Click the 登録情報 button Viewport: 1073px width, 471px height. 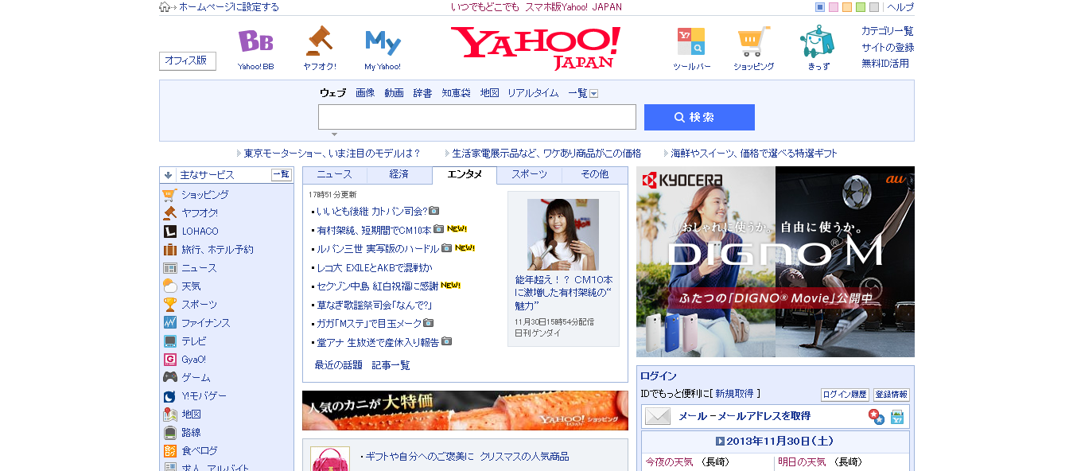coord(891,395)
